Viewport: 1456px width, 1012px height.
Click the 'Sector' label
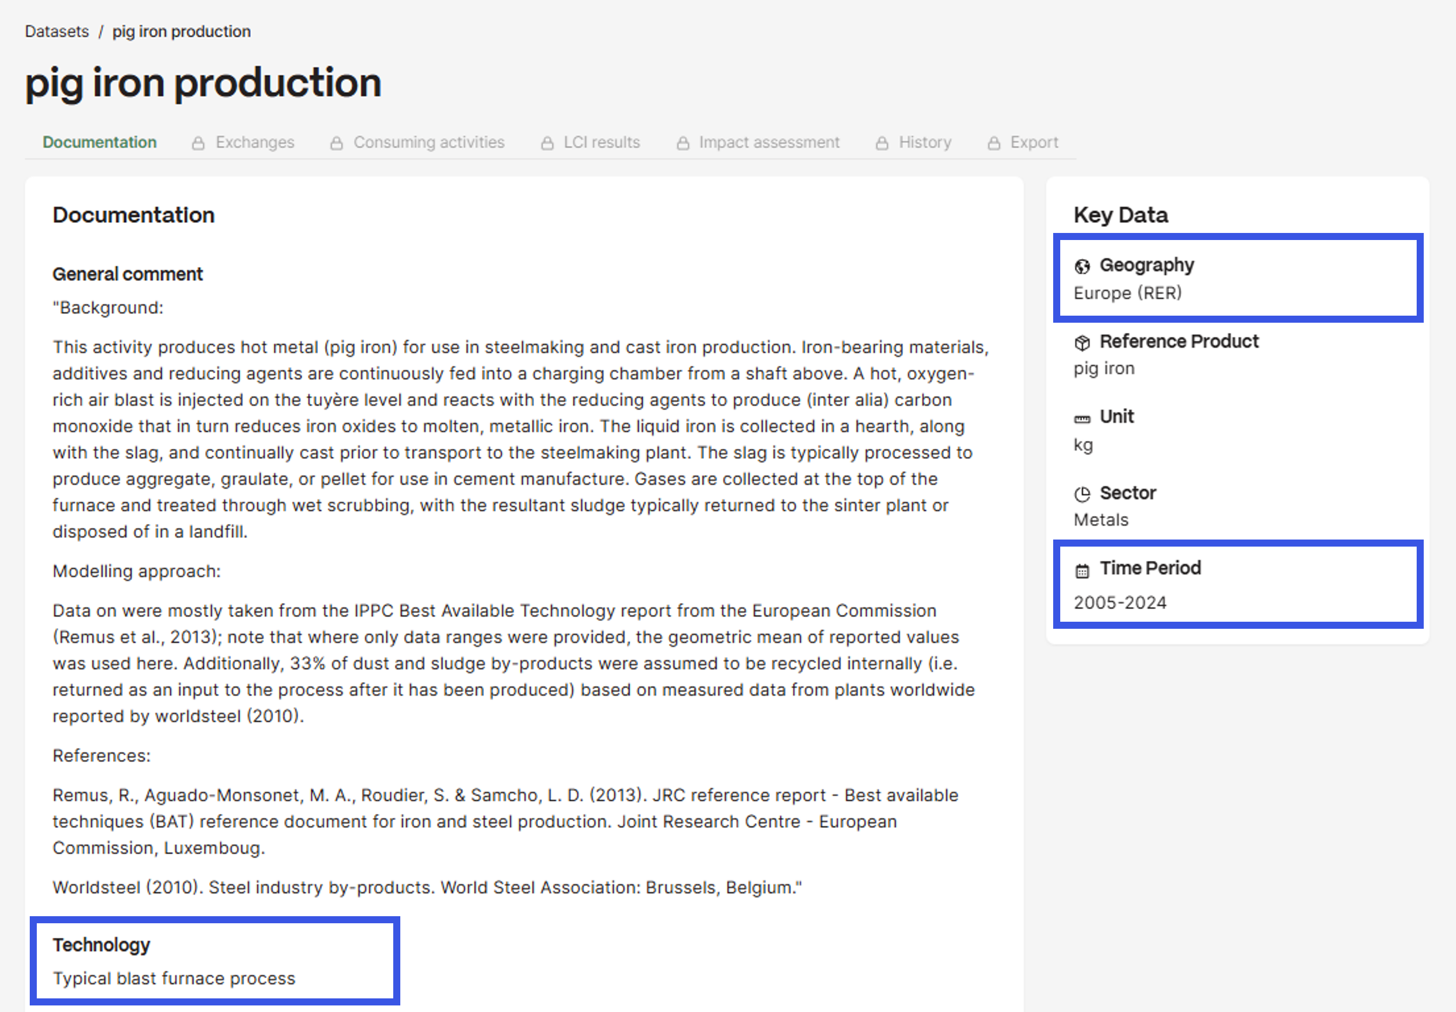[1128, 493]
